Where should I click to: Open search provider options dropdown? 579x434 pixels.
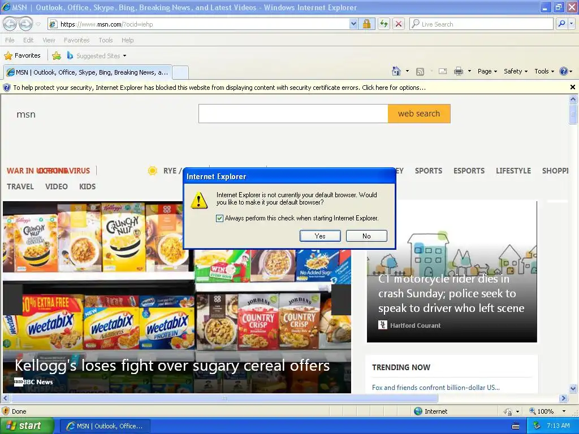[571, 24]
